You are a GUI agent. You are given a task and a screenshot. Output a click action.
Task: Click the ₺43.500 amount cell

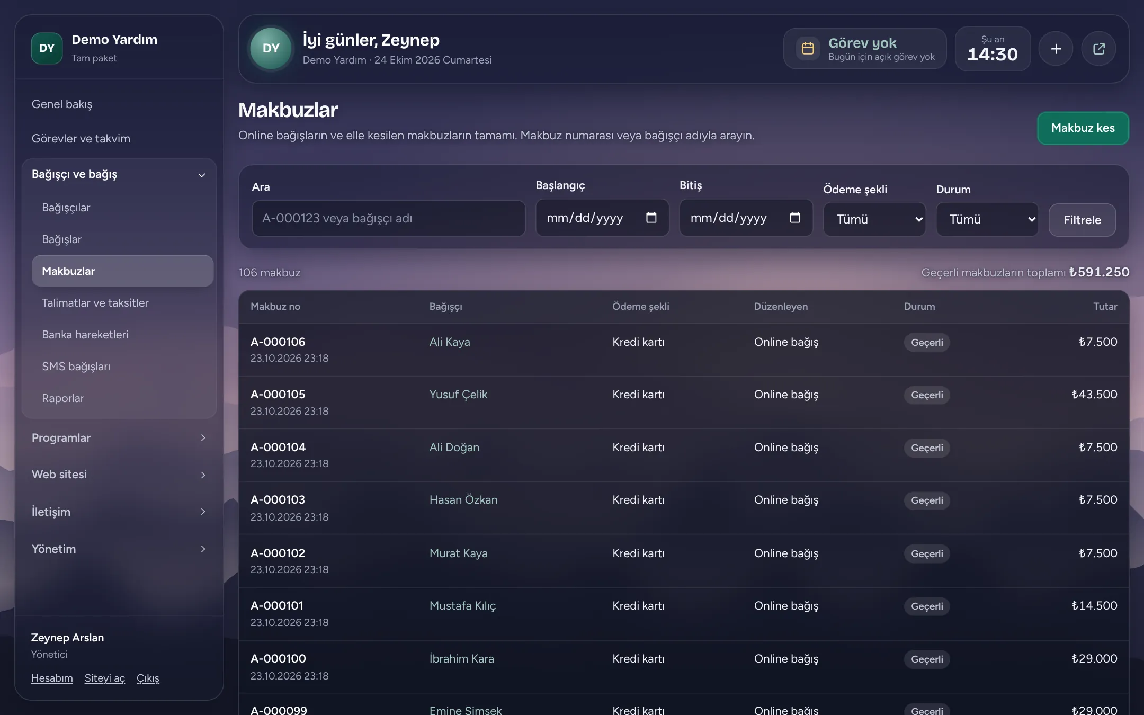[x=1094, y=395]
